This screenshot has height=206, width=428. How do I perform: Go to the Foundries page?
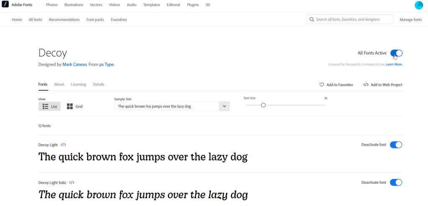pos(119,20)
